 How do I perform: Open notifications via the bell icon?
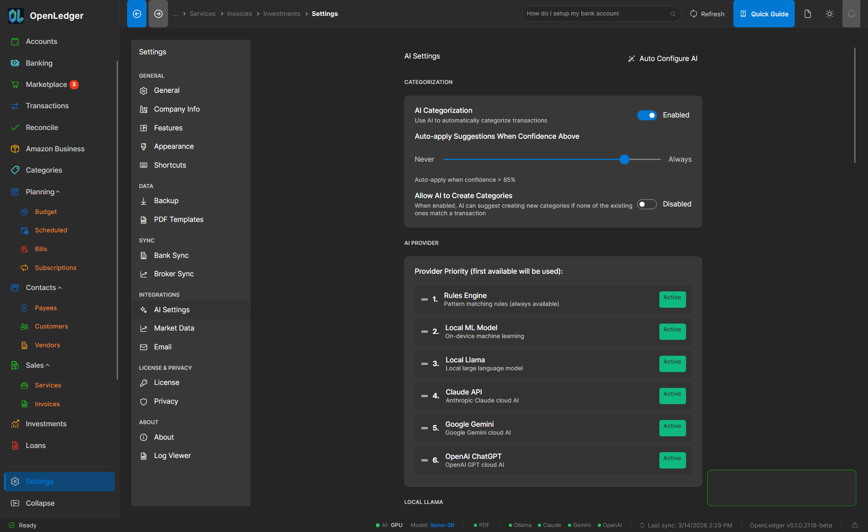tap(852, 13)
